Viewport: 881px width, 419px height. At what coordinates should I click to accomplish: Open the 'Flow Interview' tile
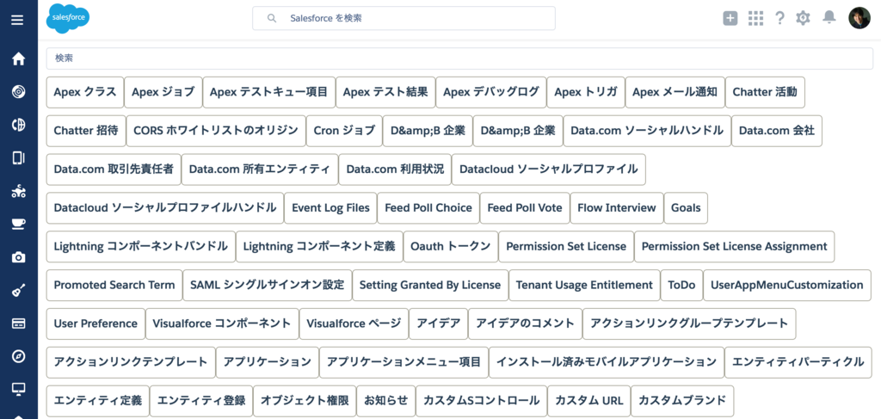pyautogui.click(x=617, y=208)
